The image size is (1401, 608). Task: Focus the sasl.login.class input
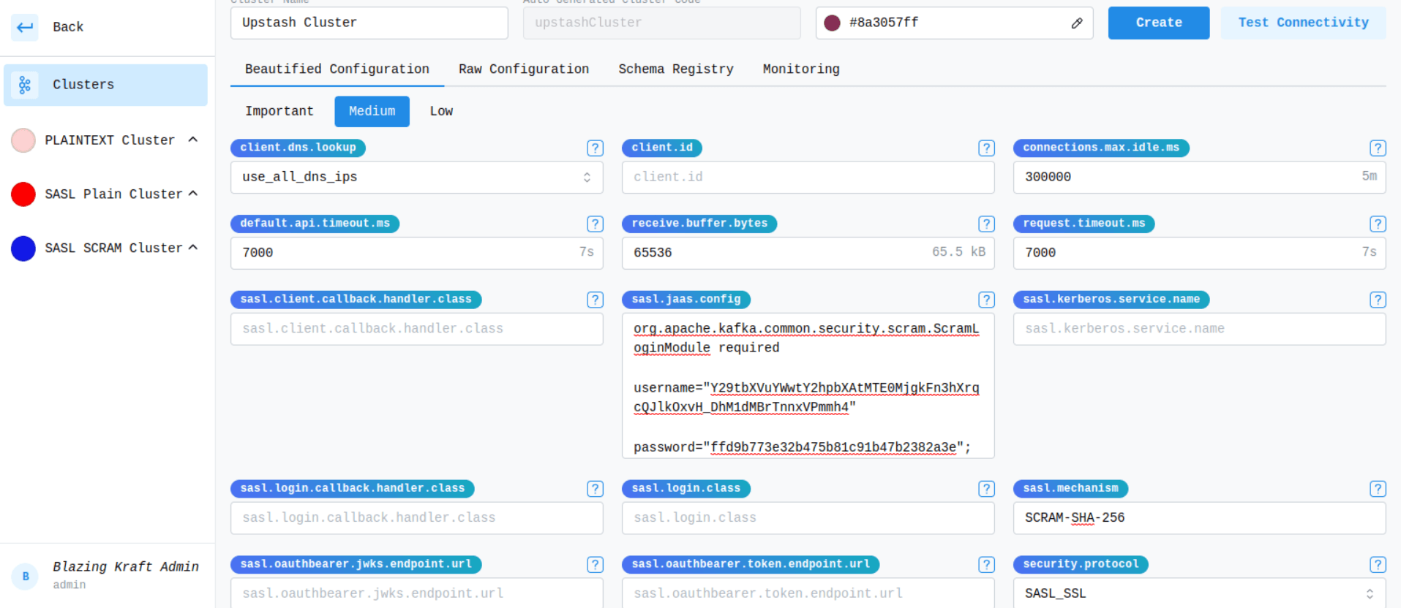pos(808,518)
